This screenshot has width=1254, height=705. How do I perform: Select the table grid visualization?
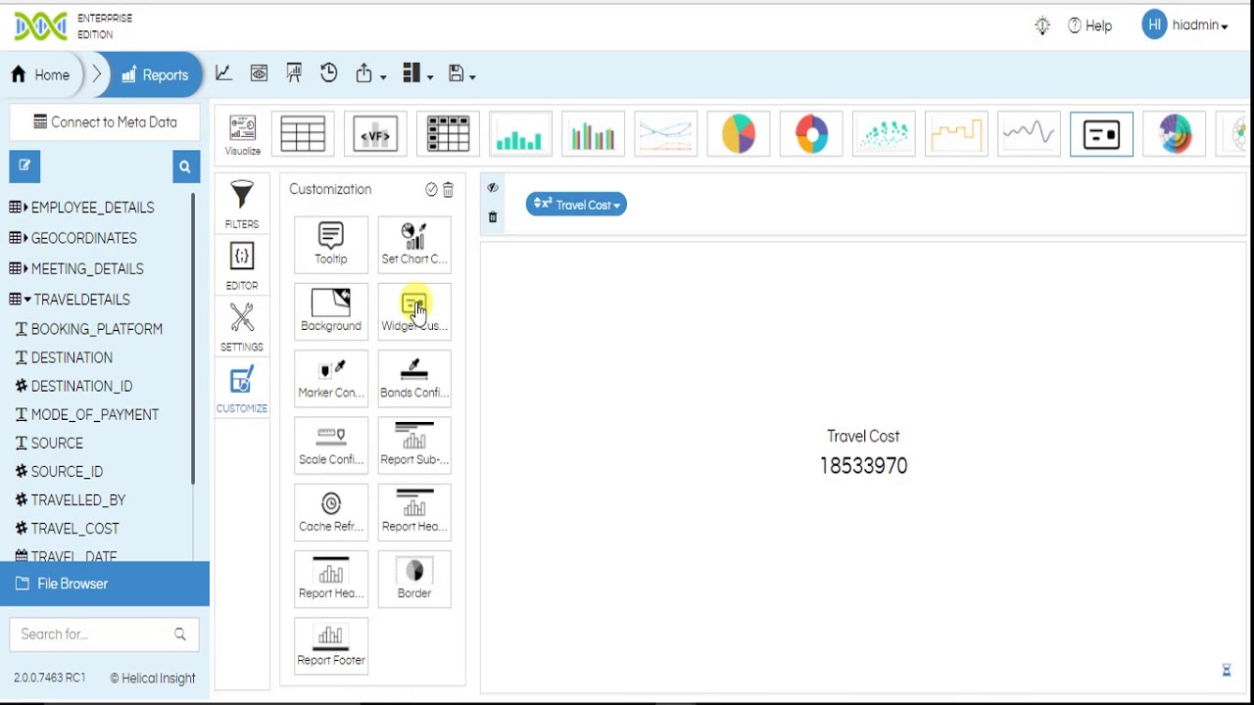coord(303,134)
